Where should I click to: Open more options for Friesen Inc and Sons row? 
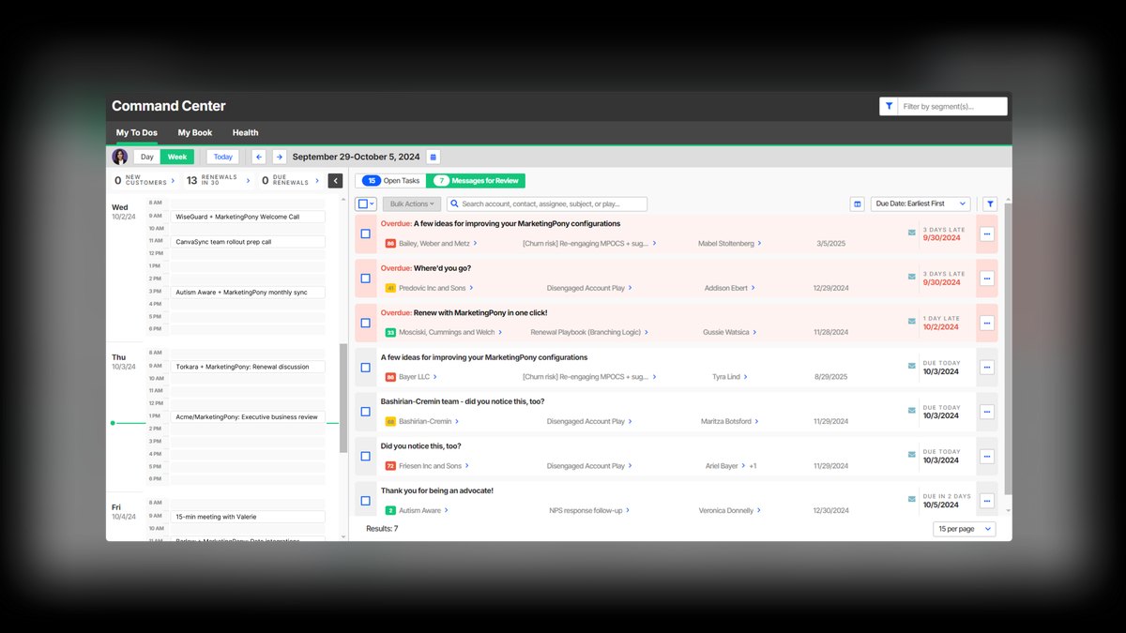[x=987, y=456]
